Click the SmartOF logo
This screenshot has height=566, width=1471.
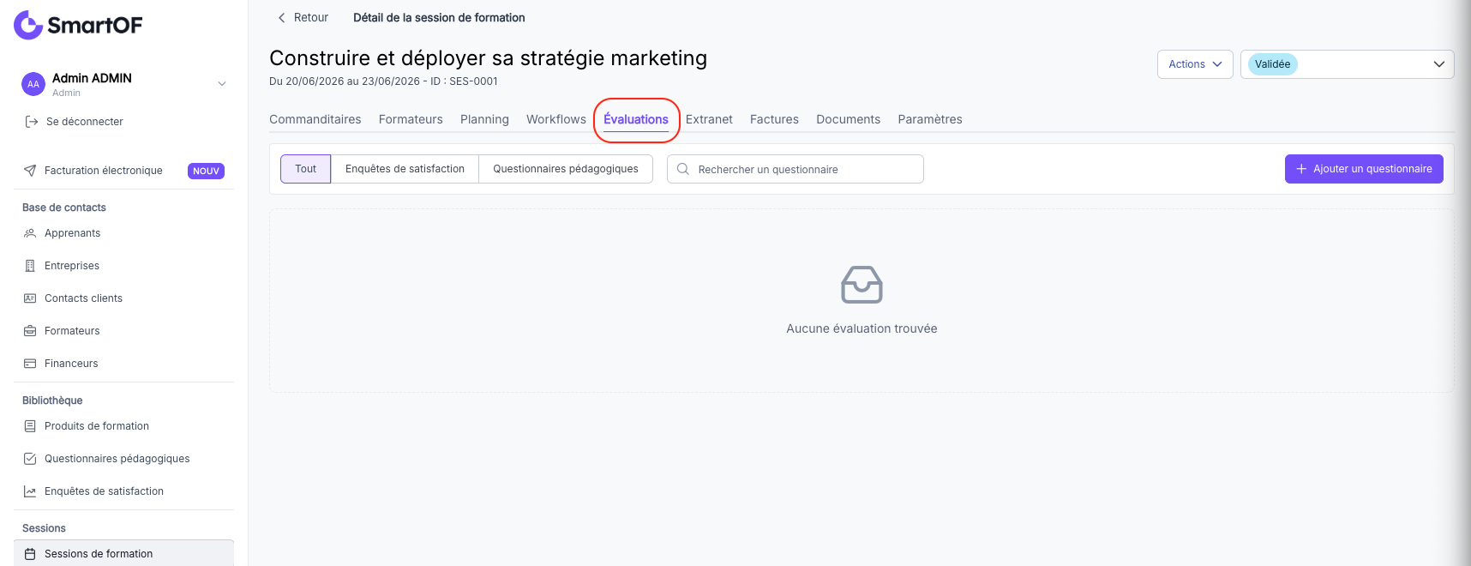pyautogui.click(x=78, y=25)
